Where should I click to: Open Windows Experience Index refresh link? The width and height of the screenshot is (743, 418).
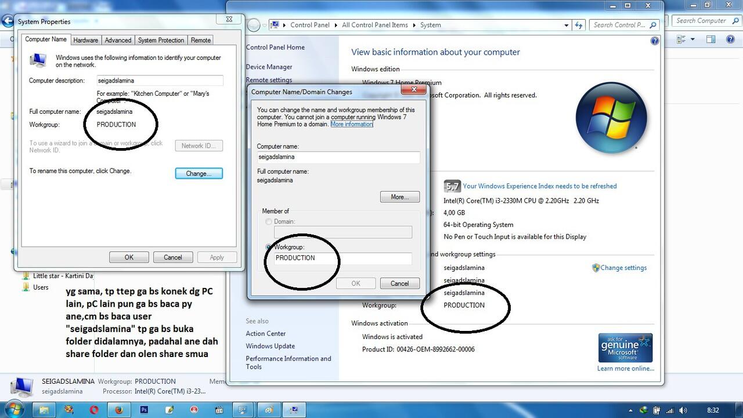[540, 186]
